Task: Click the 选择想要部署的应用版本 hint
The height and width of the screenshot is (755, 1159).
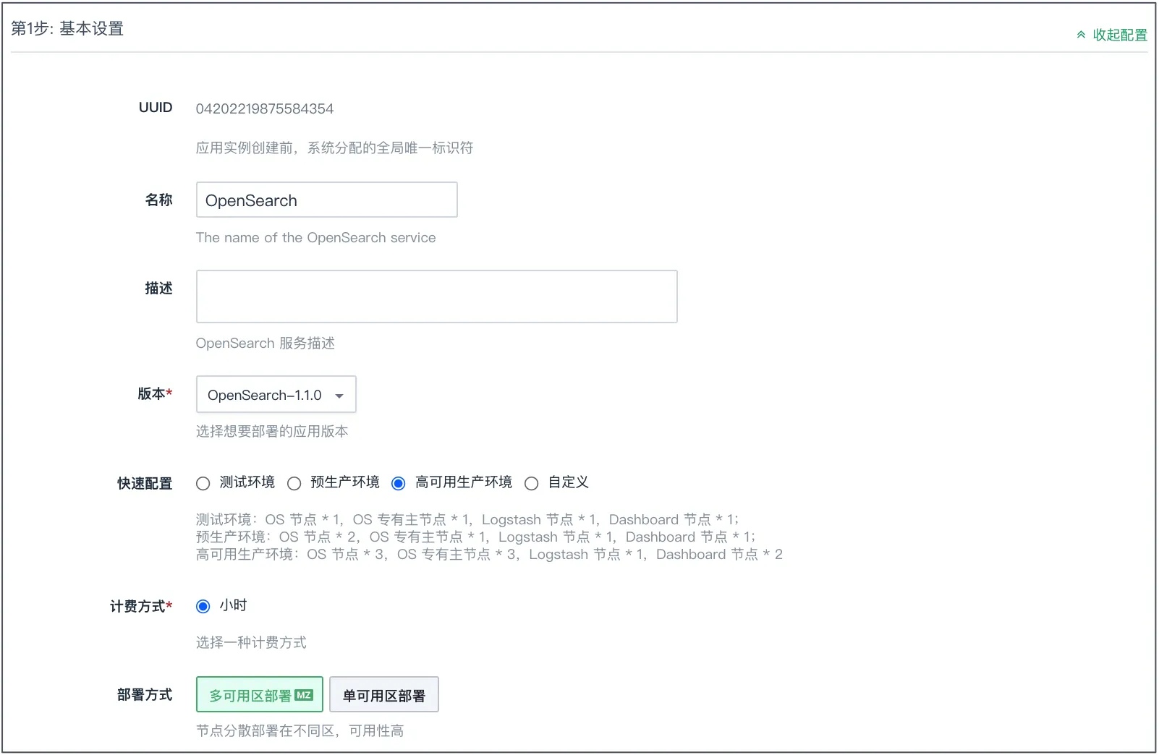Action: pos(272,431)
